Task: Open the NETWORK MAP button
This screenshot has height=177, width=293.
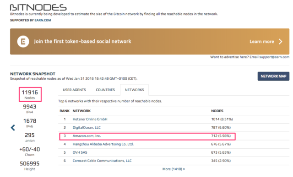Action: pyautogui.click(x=273, y=76)
